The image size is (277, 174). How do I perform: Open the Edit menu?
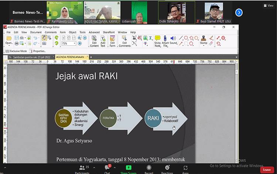tap(16, 32)
